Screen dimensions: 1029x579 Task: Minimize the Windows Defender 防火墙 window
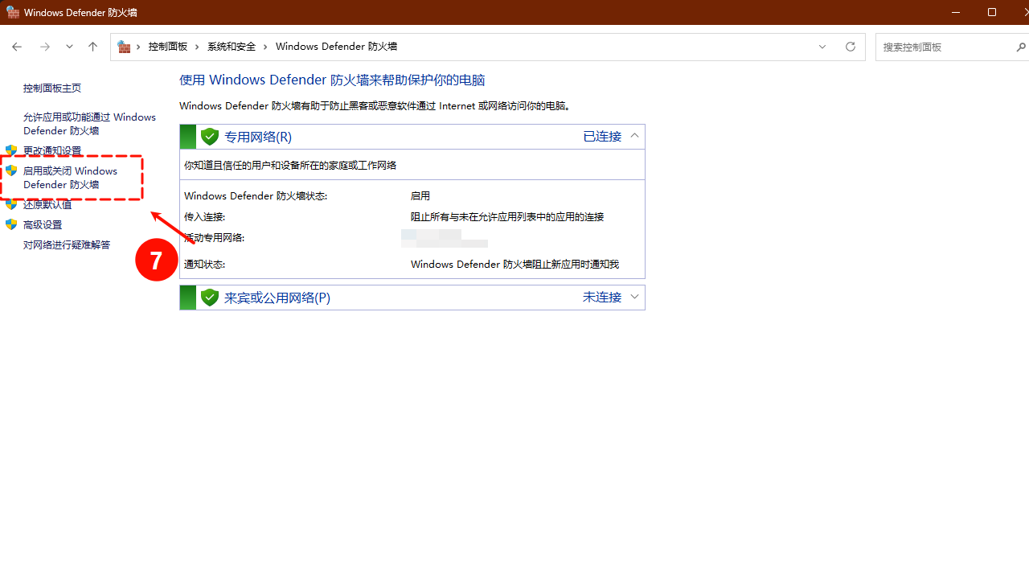[956, 12]
